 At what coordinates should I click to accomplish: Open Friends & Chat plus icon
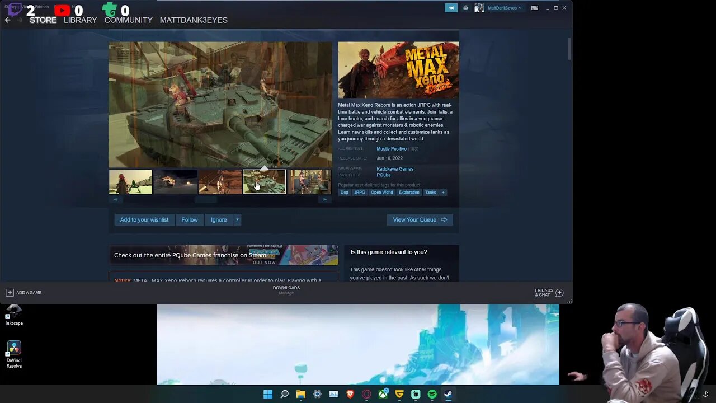[559, 293]
